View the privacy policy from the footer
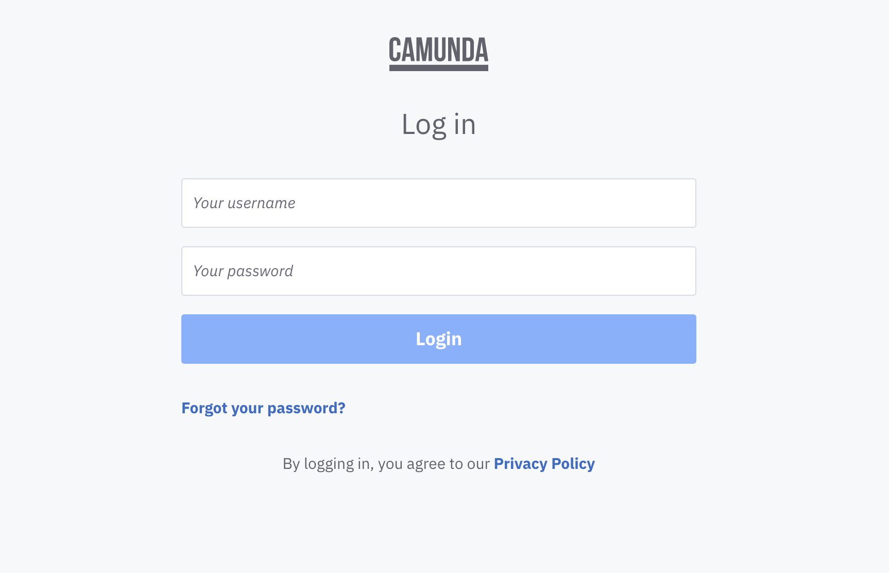Screen dimensions: 889x573 click(544, 464)
